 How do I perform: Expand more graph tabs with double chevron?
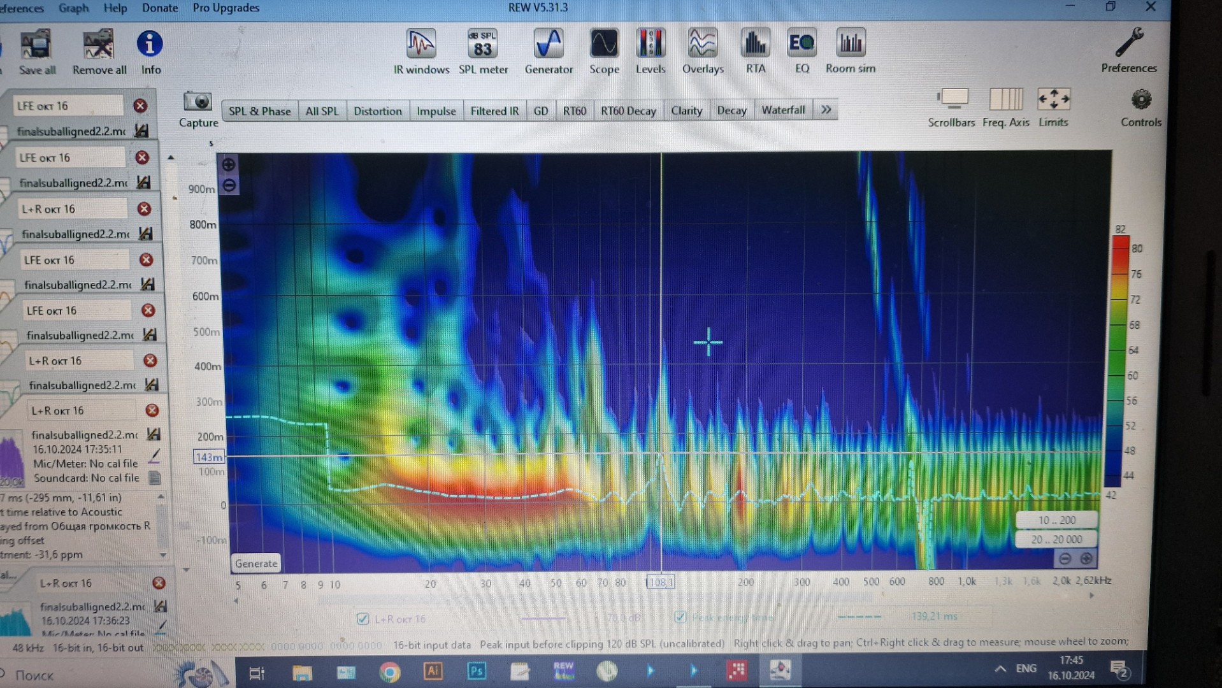coord(826,110)
